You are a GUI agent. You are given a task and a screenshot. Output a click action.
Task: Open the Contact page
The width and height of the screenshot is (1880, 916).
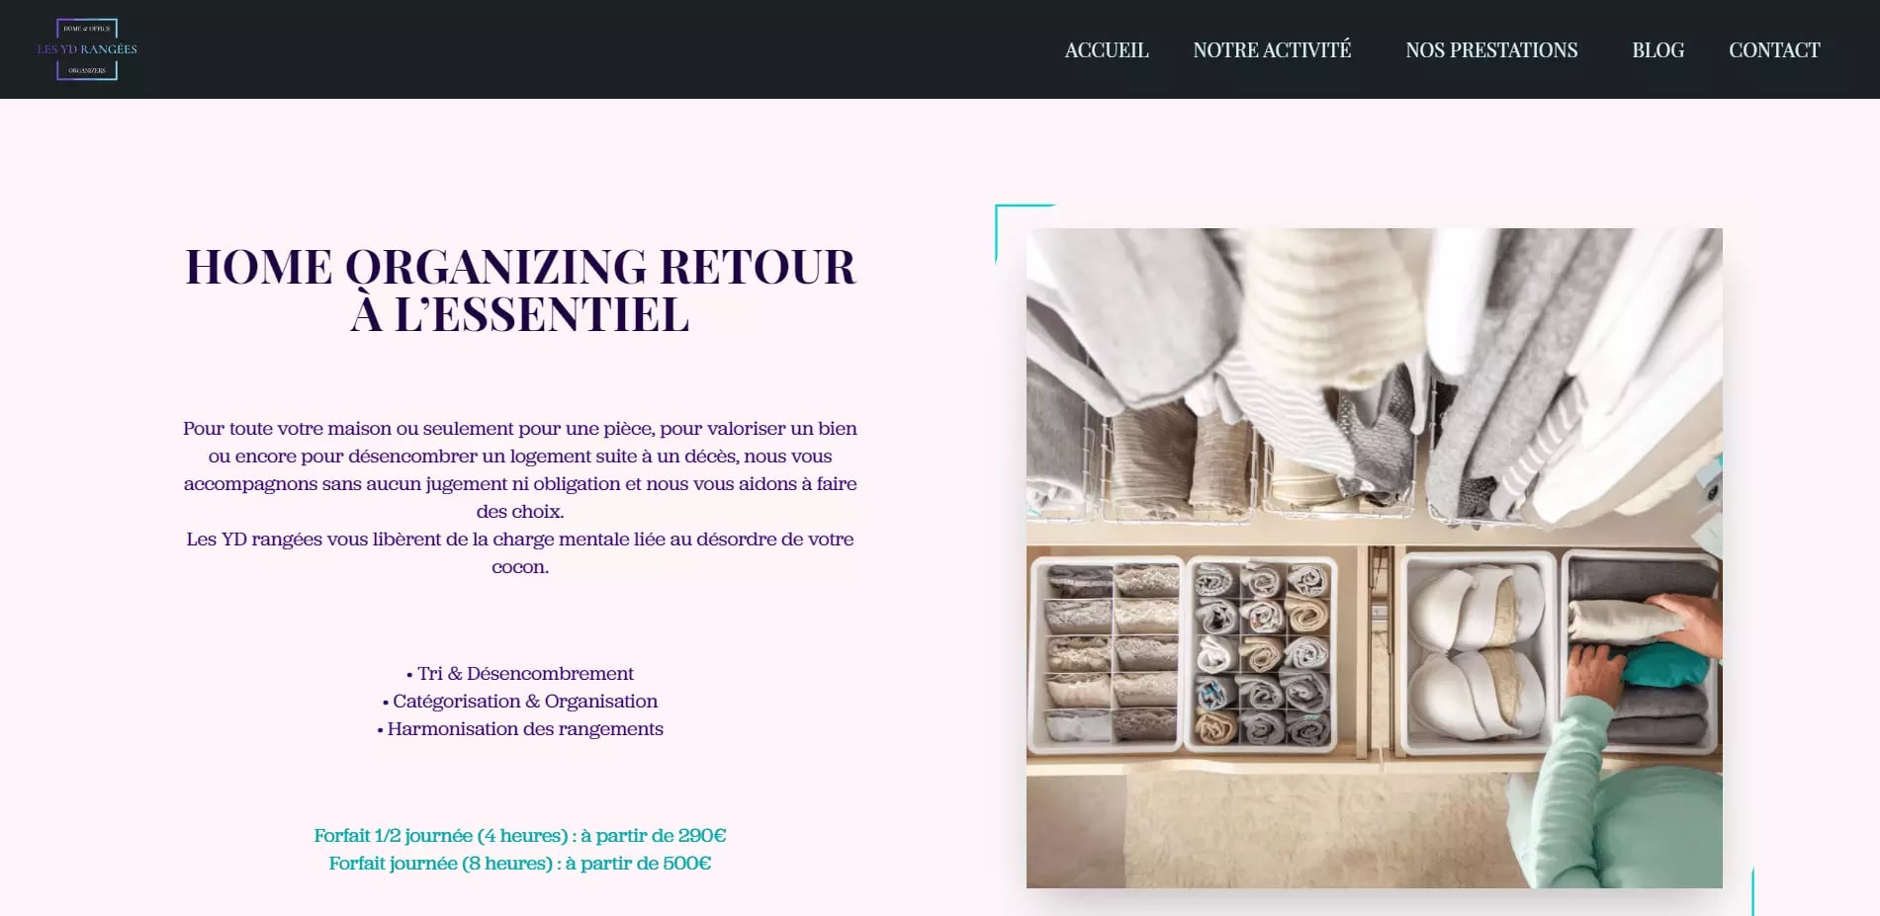tap(1774, 50)
